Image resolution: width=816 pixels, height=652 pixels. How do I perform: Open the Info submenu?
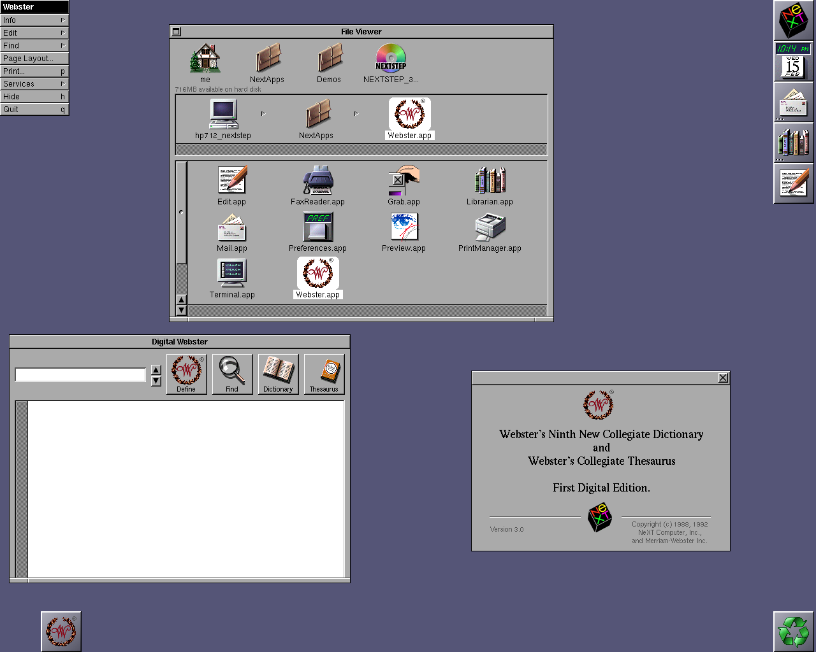[34, 20]
